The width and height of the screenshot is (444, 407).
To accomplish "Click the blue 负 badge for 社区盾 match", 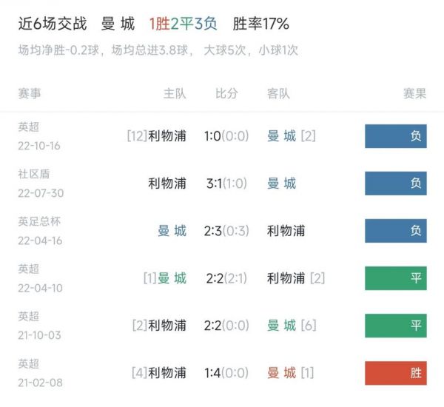I will click(396, 184).
